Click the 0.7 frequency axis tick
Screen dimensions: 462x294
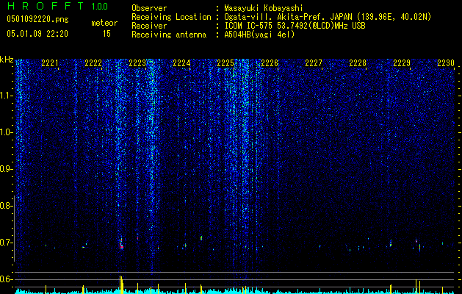click(x=7, y=243)
